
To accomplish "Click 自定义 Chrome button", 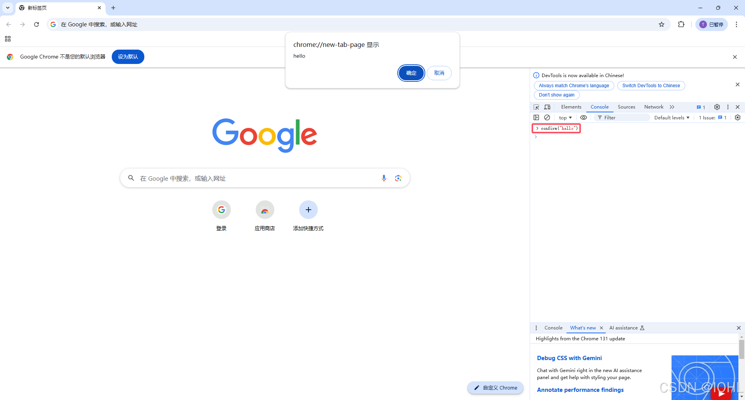I will coord(496,388).
